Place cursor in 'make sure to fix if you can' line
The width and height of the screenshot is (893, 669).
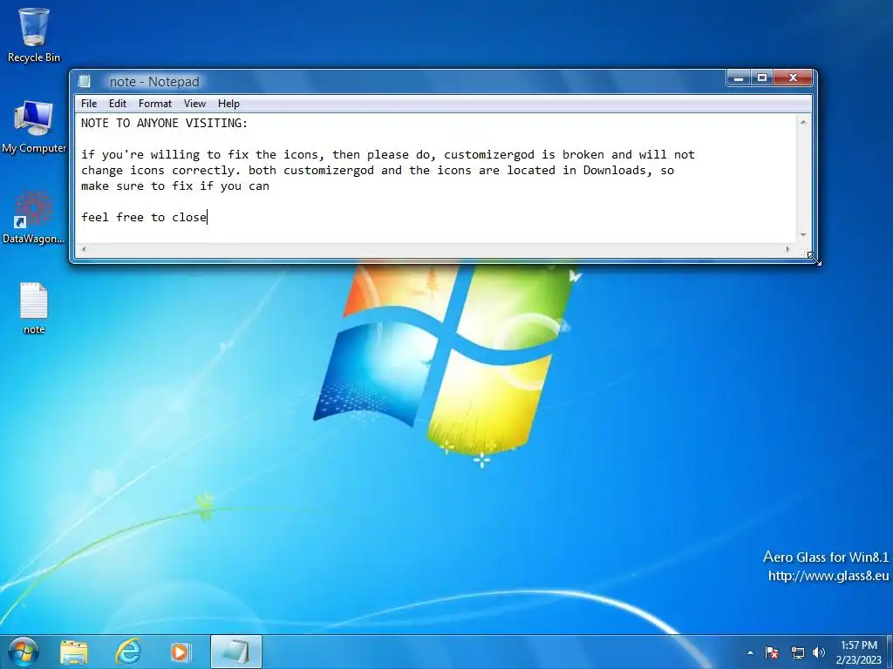point(174,186)
